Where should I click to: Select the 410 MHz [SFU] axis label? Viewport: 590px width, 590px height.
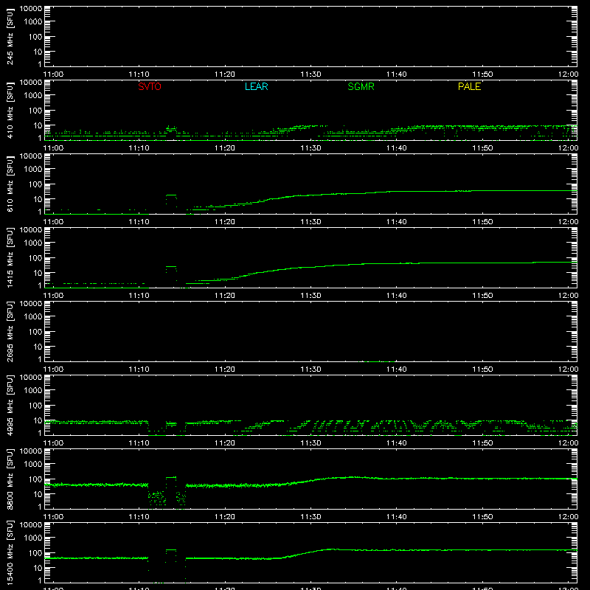click(10, 111)
